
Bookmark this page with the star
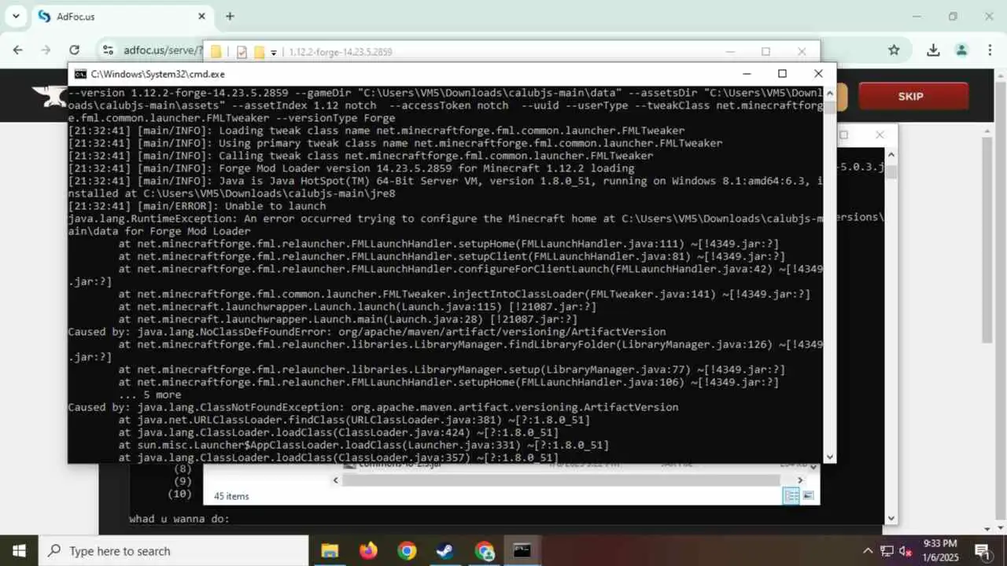894,50
